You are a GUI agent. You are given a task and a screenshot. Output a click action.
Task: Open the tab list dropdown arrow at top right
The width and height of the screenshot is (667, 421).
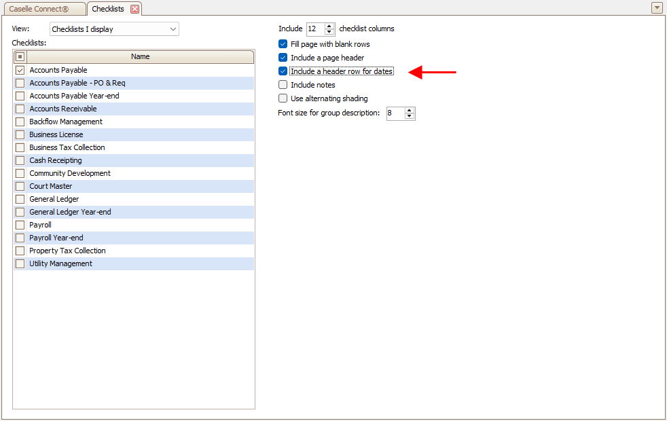(656, 8)
